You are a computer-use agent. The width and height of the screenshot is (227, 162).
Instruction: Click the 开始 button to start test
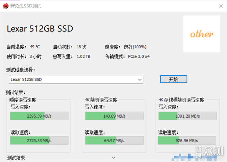(173, 79)
